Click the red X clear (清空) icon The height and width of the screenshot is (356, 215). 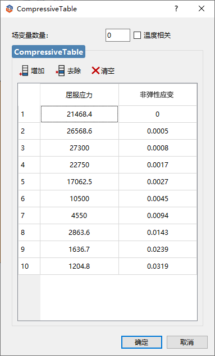point(95,70)
